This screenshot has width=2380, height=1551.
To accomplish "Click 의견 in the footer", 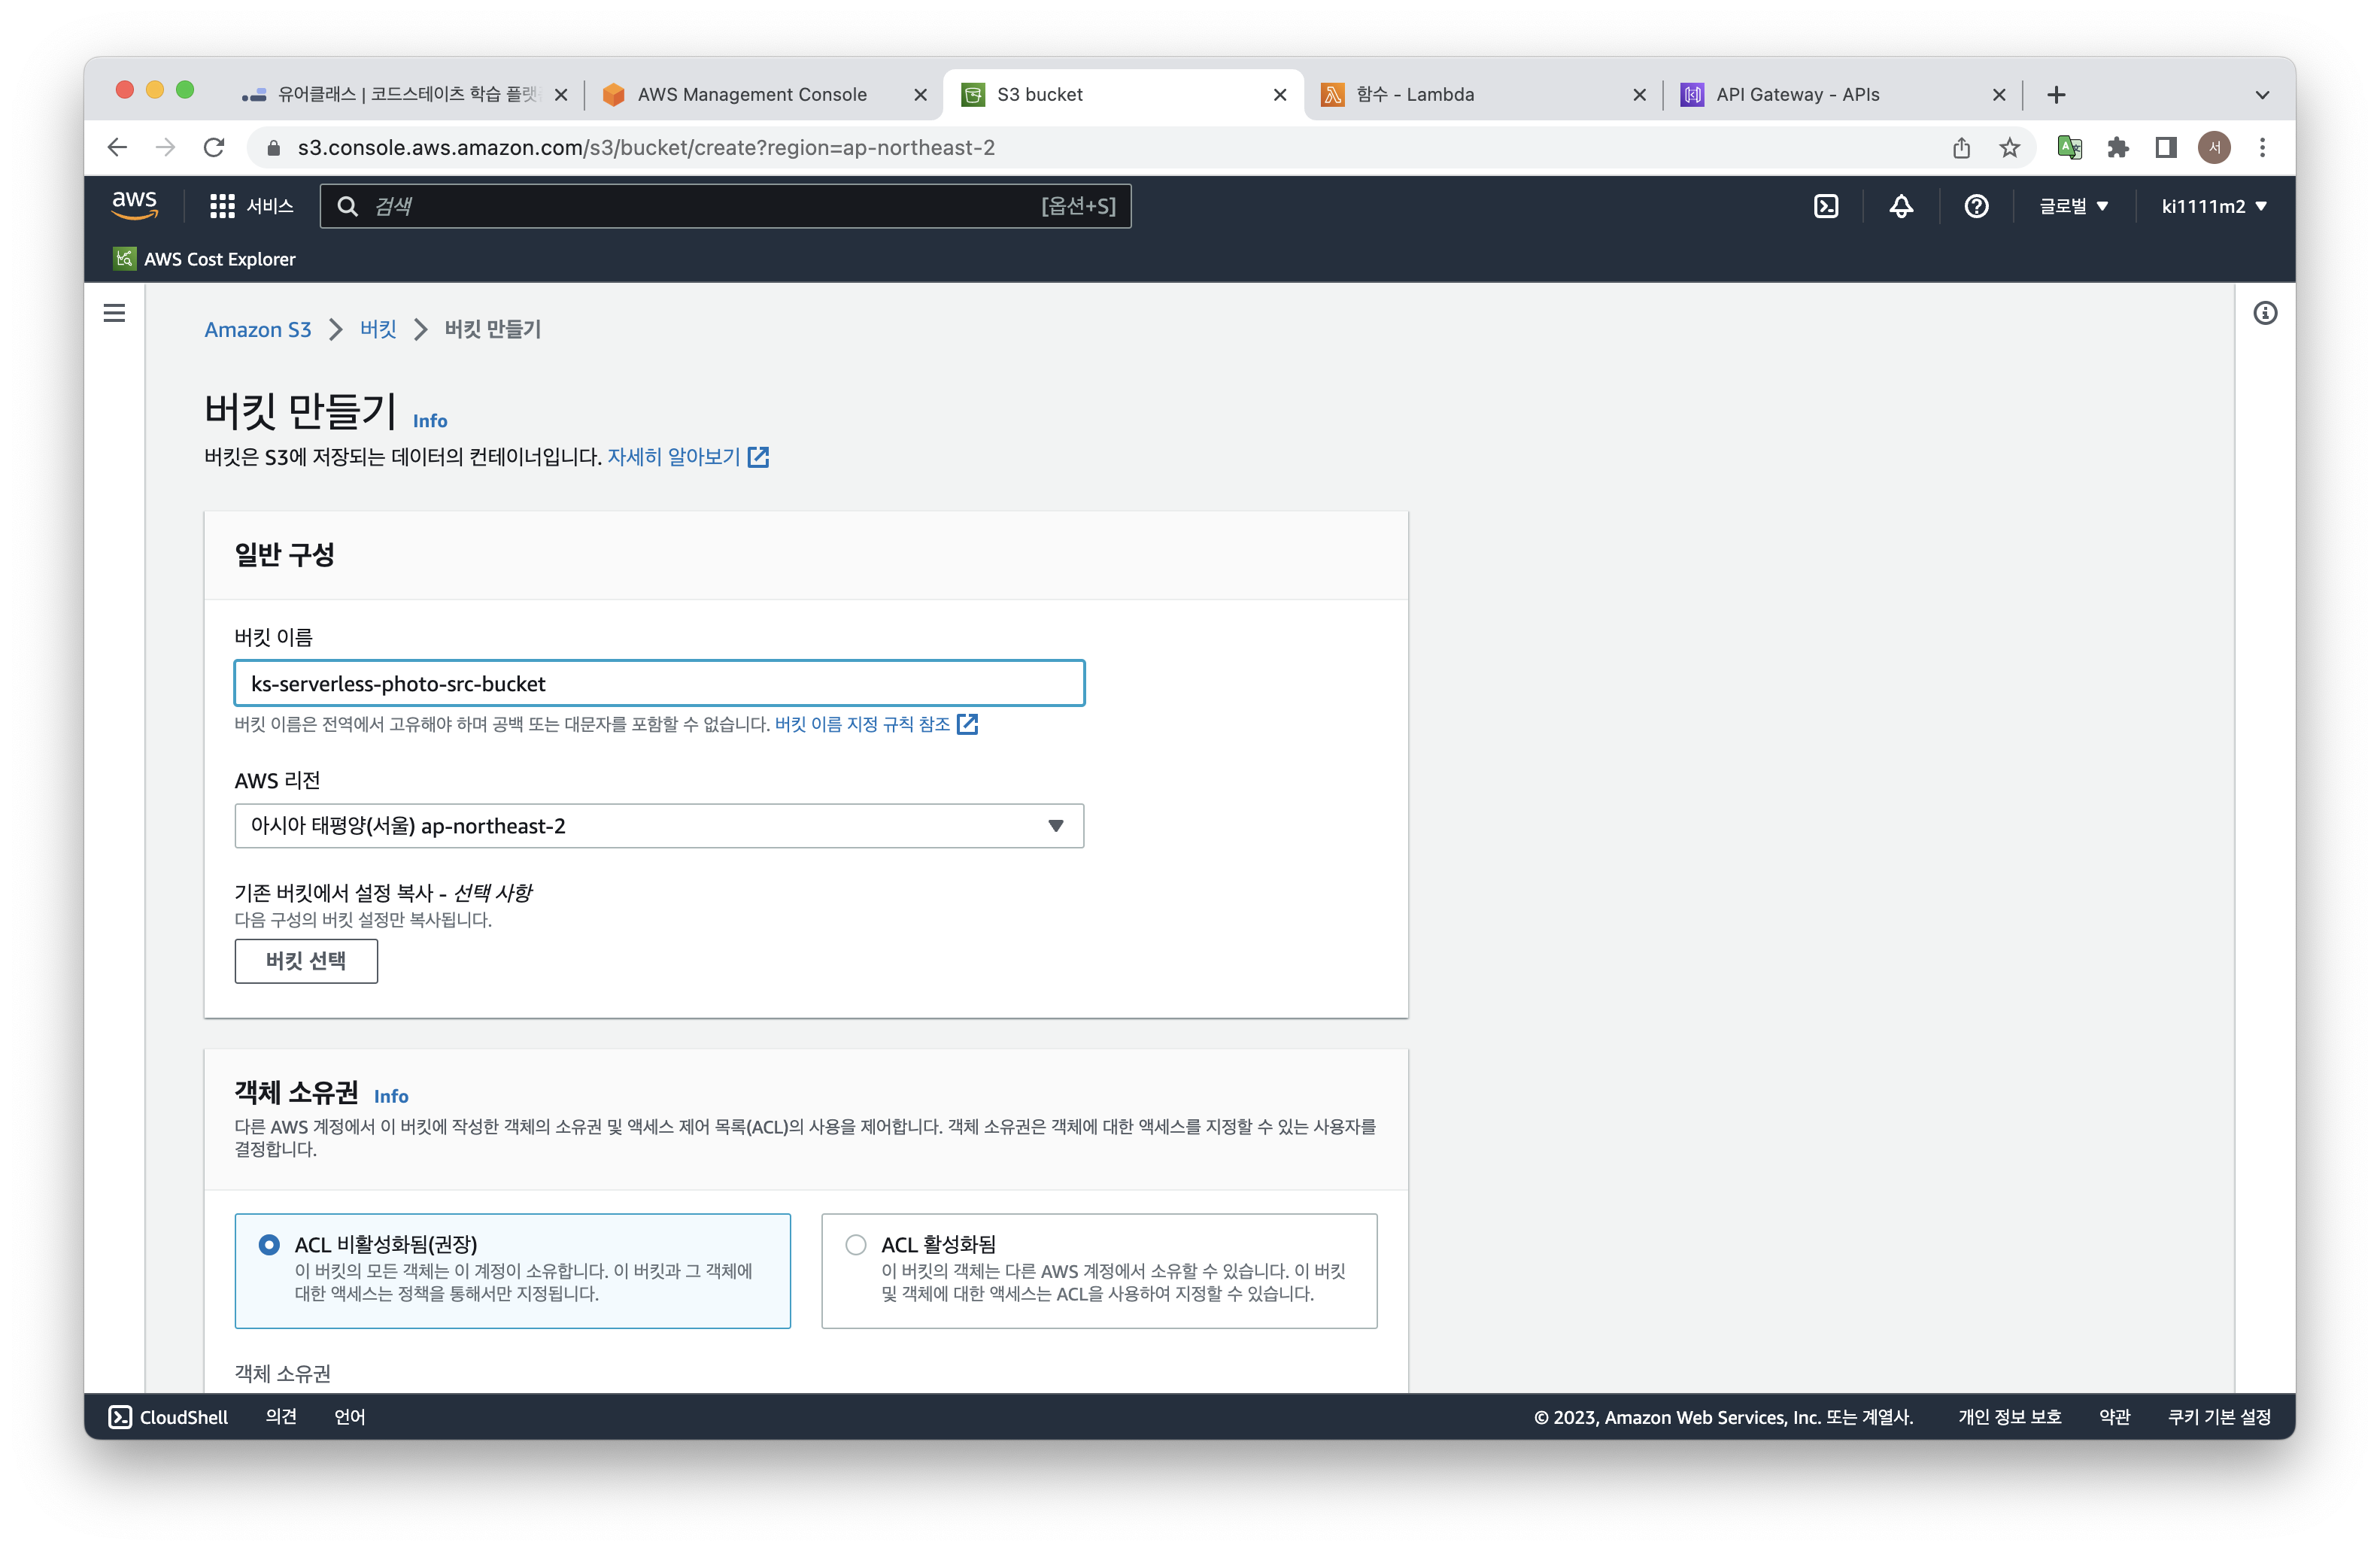I will pyautogui.click(x=281, y=1416).
